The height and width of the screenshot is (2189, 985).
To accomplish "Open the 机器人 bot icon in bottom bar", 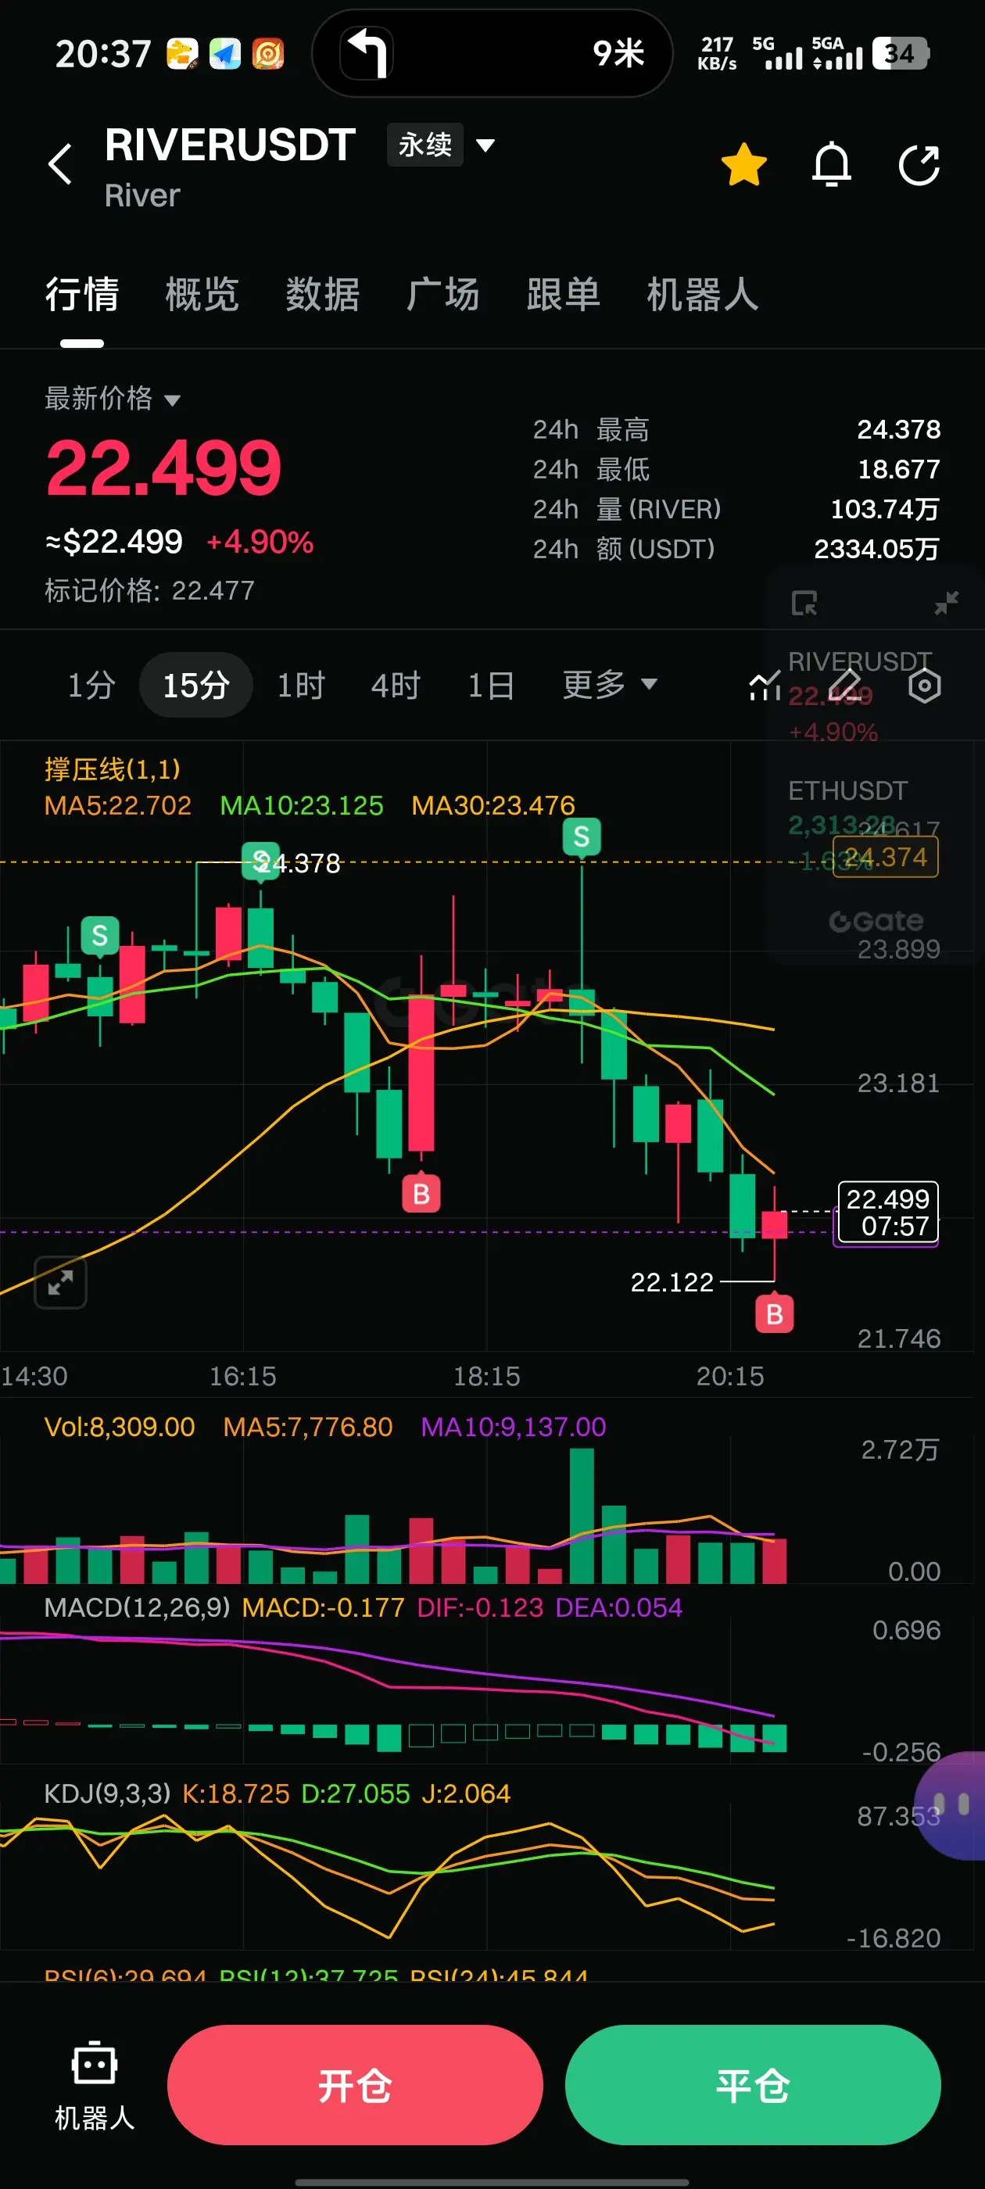I will (x=95, y=2084).
